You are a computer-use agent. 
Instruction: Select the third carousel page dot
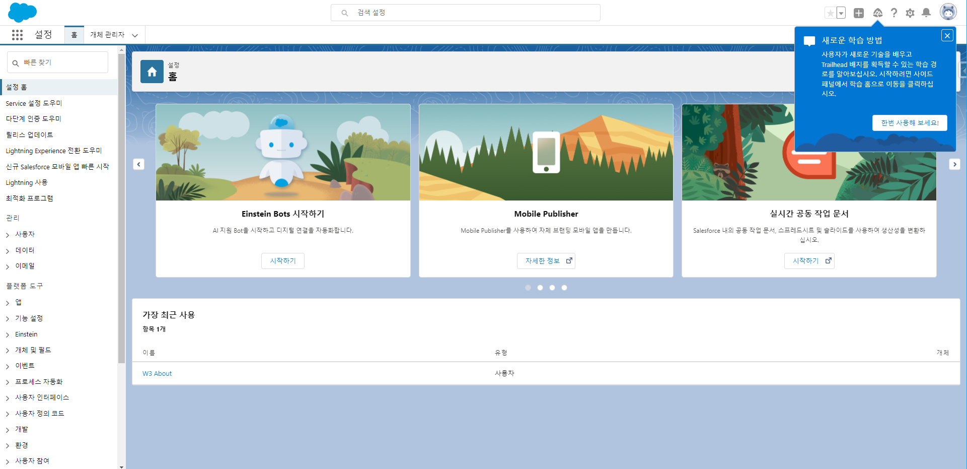(x=552, y=288)
